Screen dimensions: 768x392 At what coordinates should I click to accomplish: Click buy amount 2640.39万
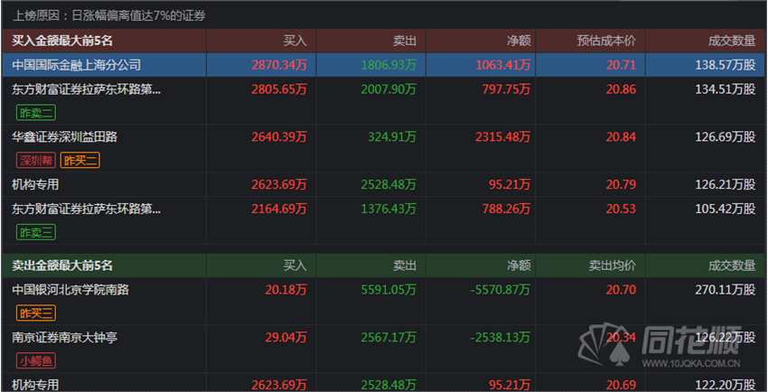point(279,137)
